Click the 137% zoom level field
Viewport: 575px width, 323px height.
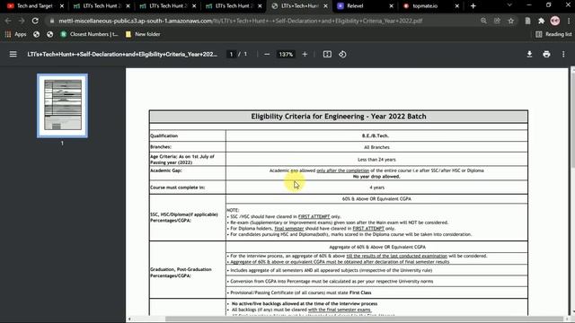[x=286, y=54]
